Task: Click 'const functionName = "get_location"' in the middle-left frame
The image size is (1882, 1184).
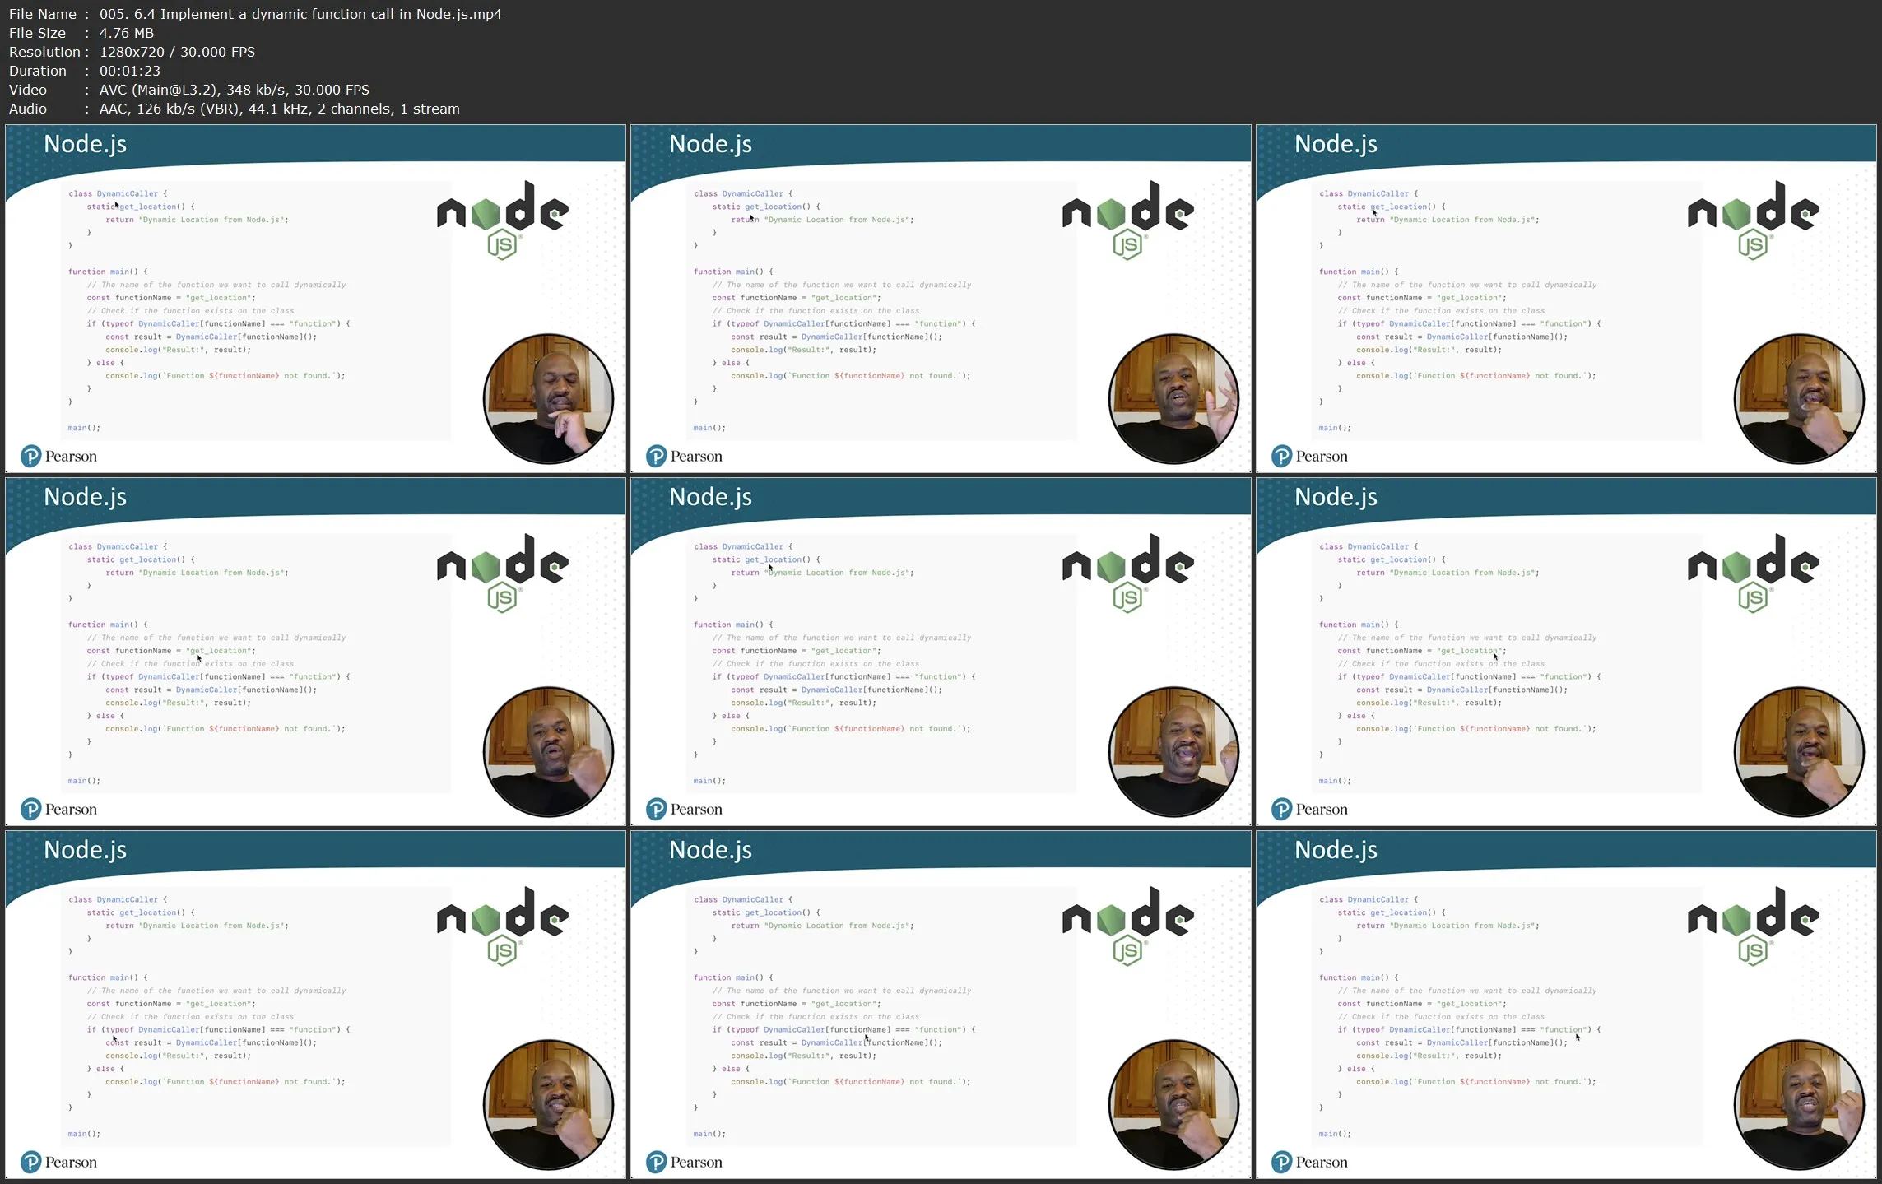Action: click(171, 651)
